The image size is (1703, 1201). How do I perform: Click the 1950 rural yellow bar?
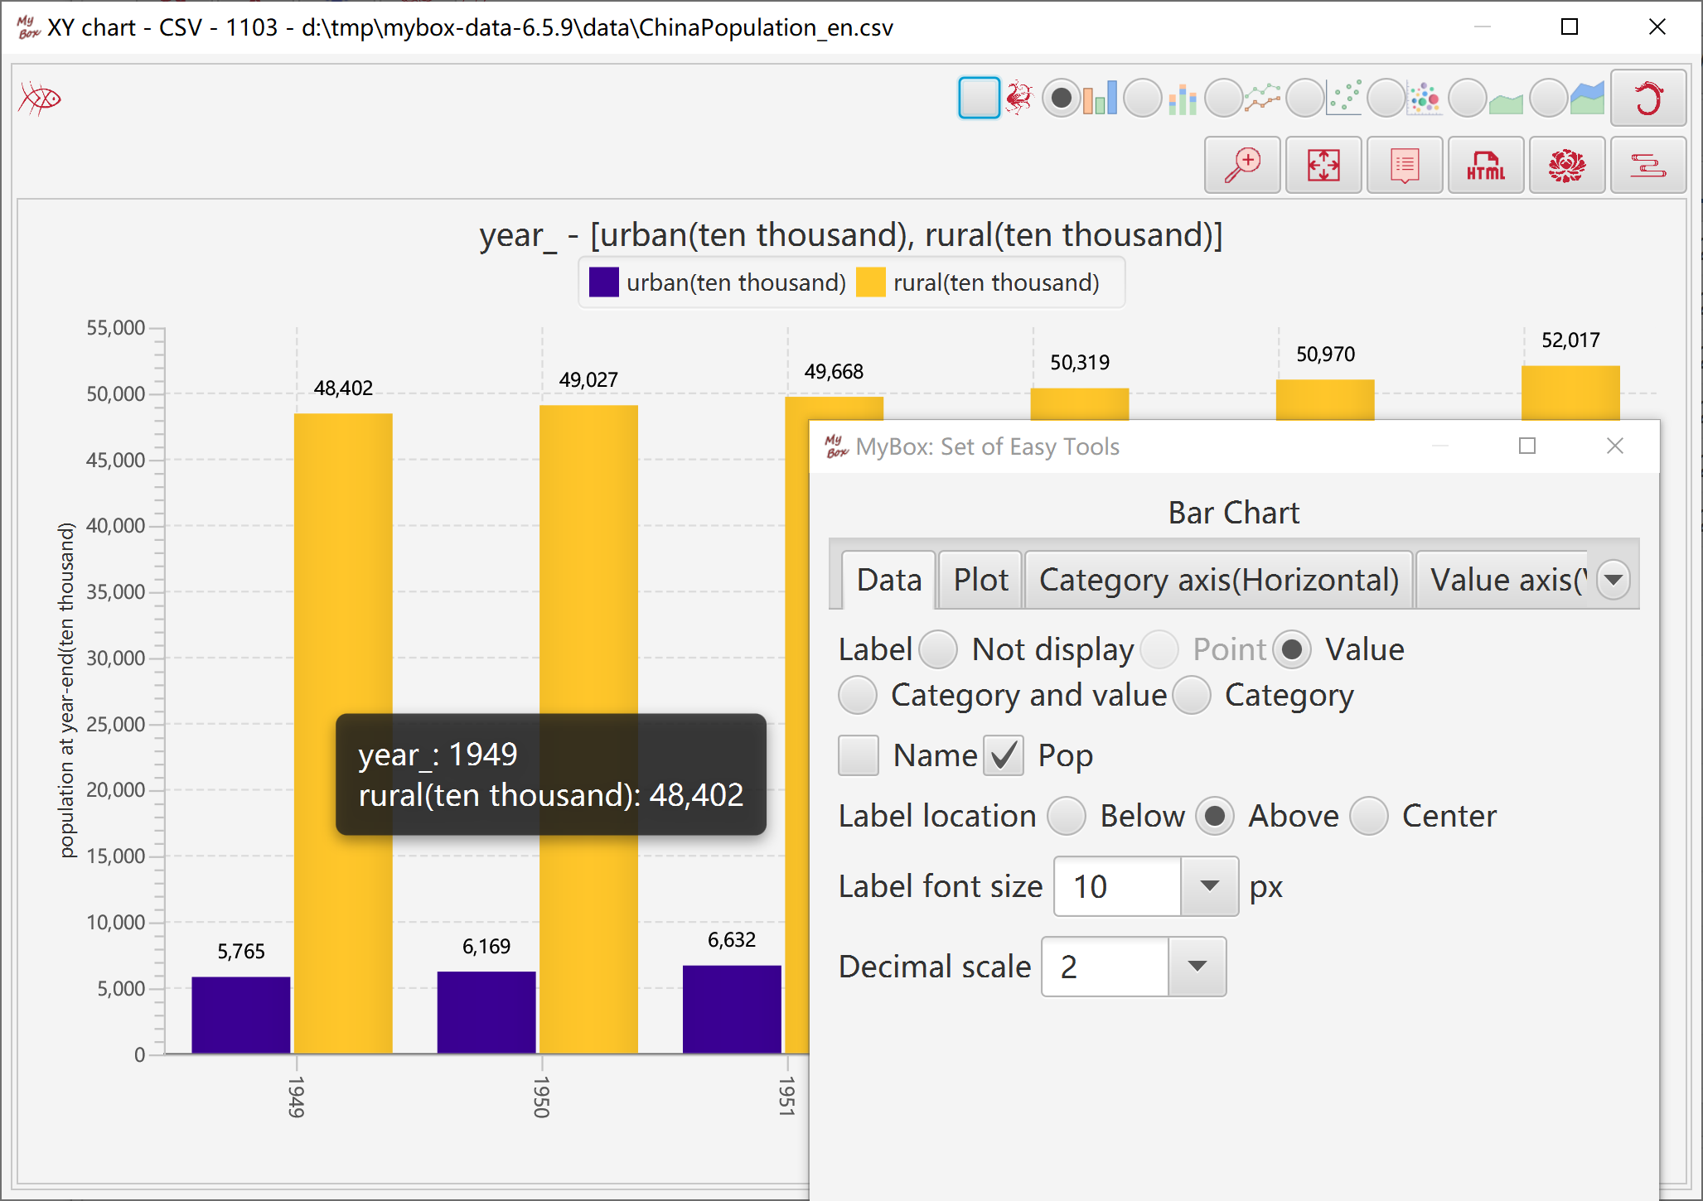[588, 729]
